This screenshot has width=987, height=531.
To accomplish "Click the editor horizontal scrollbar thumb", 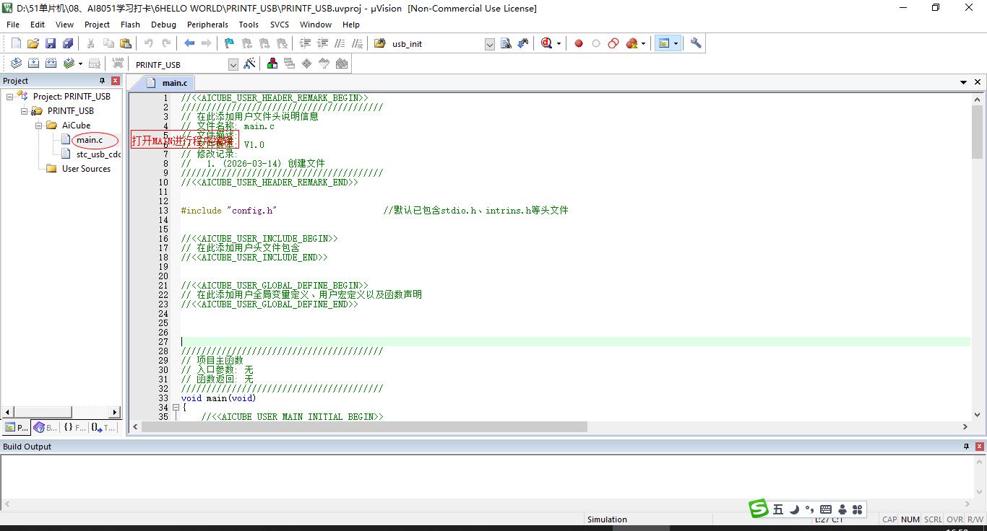I will [x=364, y=427].
